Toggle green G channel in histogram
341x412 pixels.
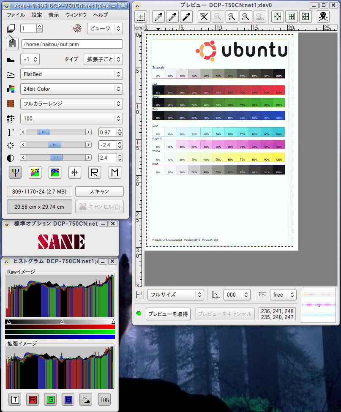pos(51,400)
